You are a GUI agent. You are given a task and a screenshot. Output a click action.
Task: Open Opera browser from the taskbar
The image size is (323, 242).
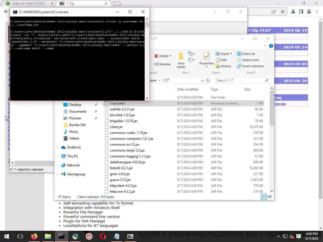(103, 236)
